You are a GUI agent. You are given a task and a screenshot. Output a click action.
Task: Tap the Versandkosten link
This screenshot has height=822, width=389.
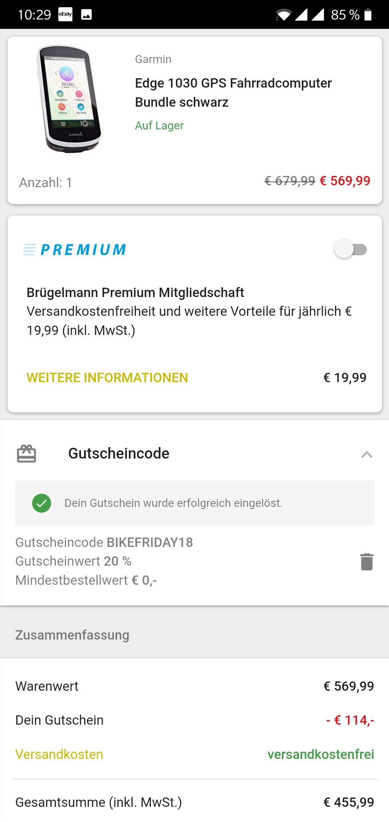[59, 754]
